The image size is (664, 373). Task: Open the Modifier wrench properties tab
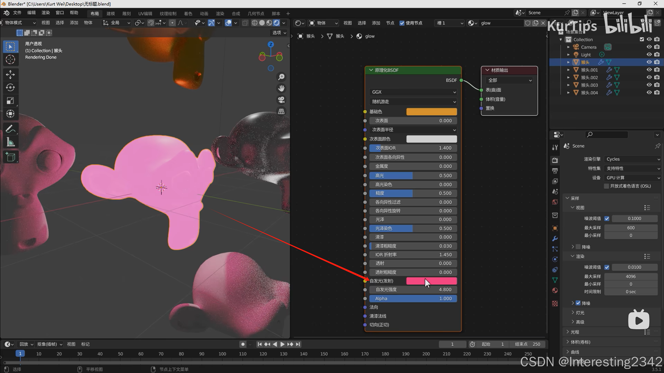point(555,238)
